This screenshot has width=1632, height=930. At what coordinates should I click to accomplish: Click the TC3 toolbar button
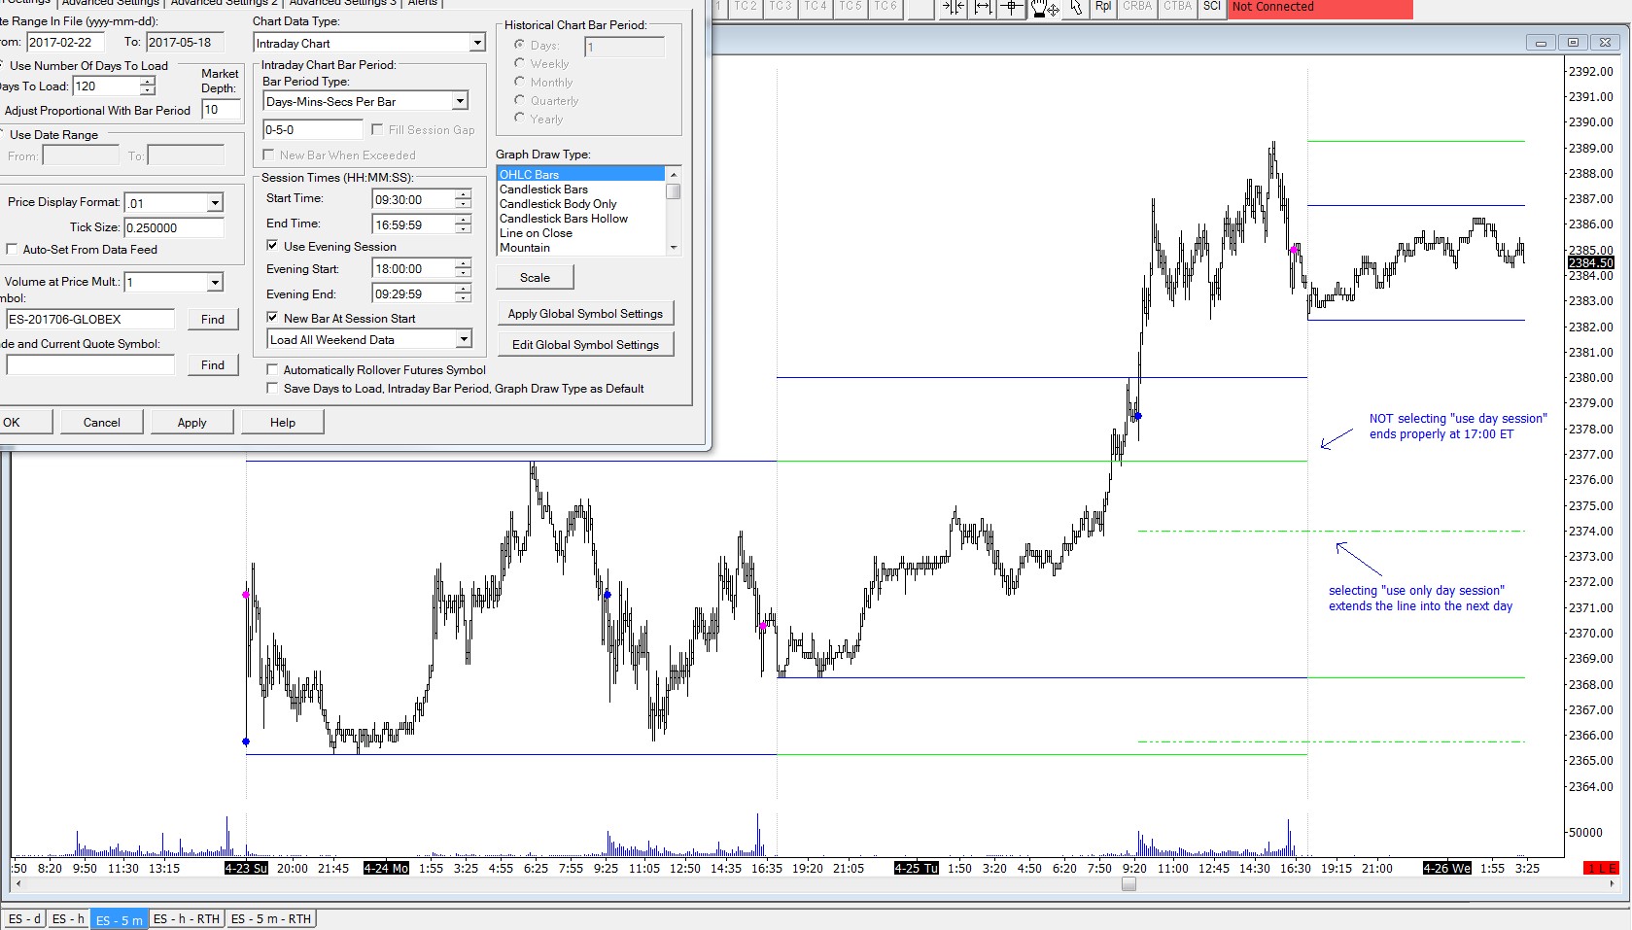coord(781,7)
